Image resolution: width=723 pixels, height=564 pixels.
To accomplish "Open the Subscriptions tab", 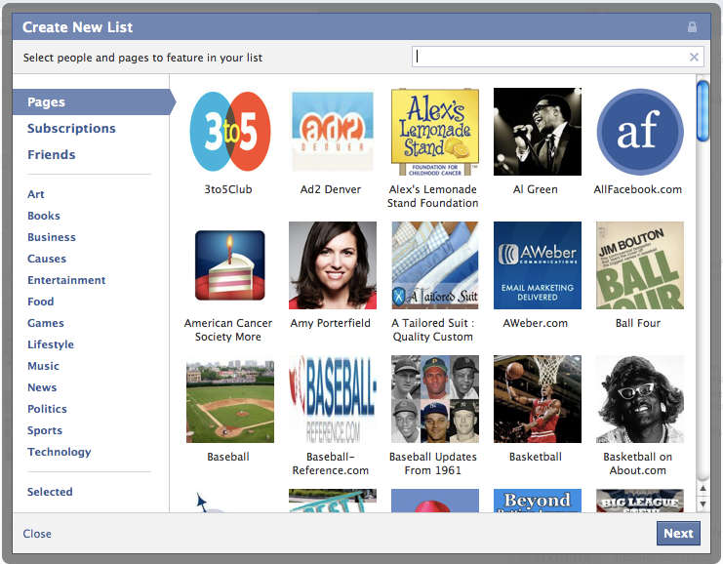I will (x=71, y=128).
